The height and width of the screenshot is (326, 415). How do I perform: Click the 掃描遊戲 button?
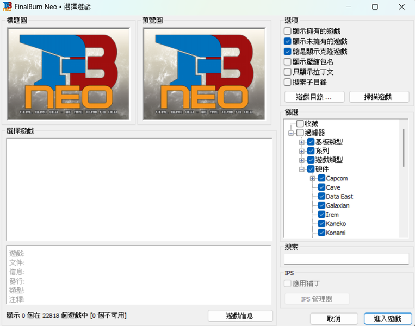pyautogui.click(x=379, y=97)
